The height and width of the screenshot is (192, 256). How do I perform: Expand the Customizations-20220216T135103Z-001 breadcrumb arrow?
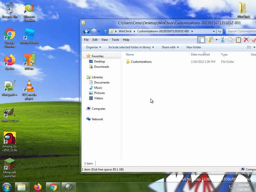click(x=192, y=31)
